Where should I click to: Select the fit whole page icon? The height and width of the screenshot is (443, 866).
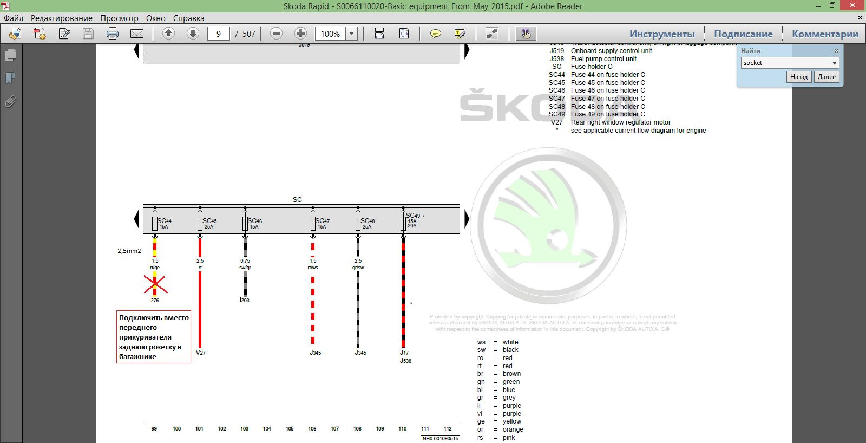tap(404, 34)
